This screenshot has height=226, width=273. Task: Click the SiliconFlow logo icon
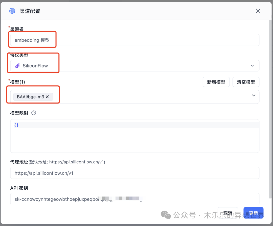17,66
